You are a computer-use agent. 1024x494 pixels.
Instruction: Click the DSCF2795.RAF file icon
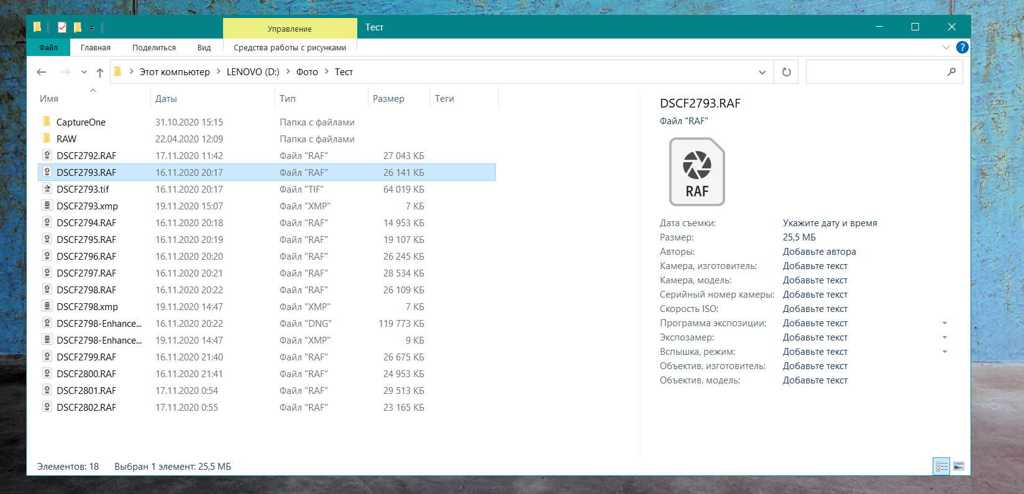(47, 239)
